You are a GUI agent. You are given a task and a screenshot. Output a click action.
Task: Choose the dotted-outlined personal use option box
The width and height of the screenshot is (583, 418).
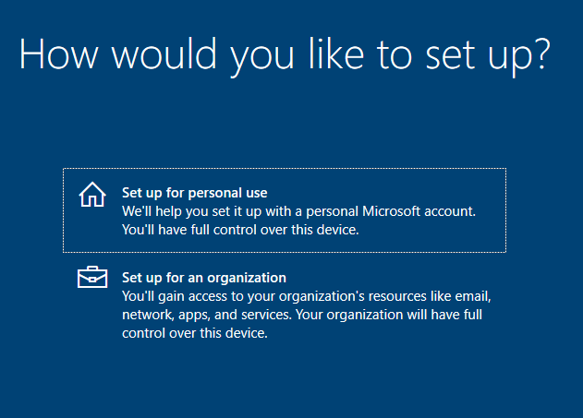(285, 210)
